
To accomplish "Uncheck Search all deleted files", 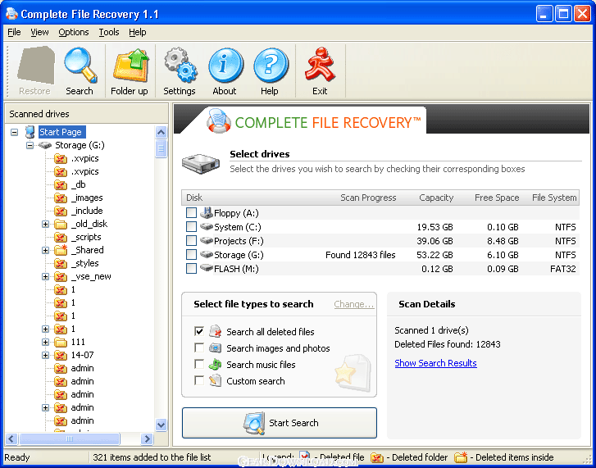I will pyautogui.click(x=199, y=331).
